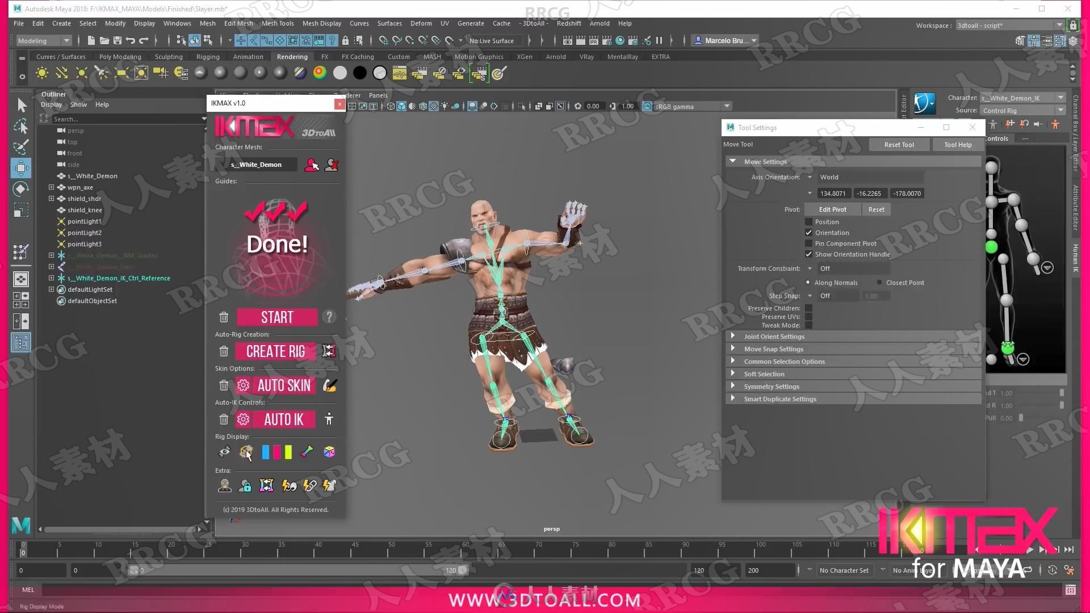Image resolution: width=1090 pixels, height=613 pixels.
Task: Select the Lasso tool in toolbox
Action: (21, 126)
